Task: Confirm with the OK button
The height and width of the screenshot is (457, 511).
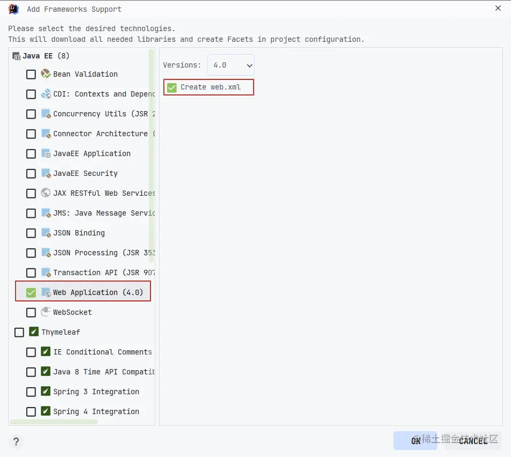Action: 415,441
